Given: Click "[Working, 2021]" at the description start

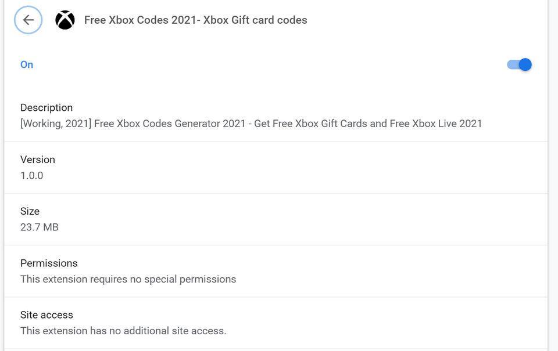Looking at the screenshot, I should (x=56, y=124).
